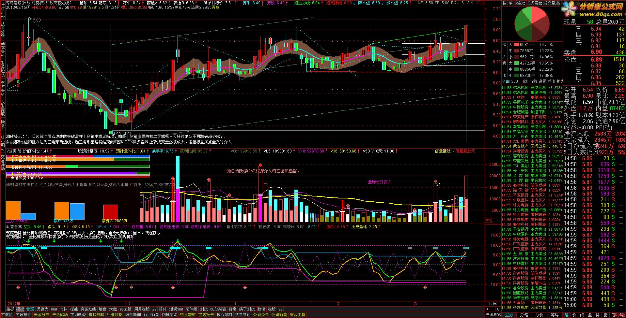Screen dimensions: 626x318
Task: Open 综合工具 tab
Action: click(x=297, y=315)
